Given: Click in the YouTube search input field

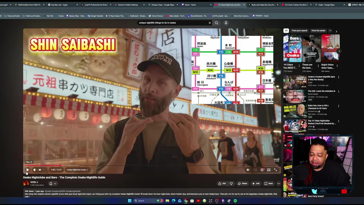Looking at the screenshot, I should point(173,23).
